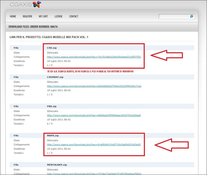The image size is (207, 175).
Task: Go to MY CART
Action: [x=43, y=16]
